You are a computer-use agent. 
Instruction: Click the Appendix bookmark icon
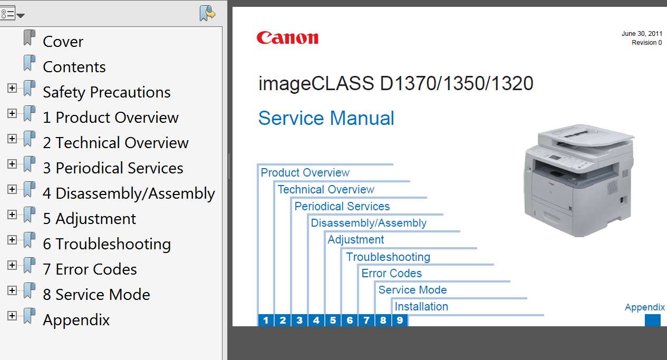30,317
